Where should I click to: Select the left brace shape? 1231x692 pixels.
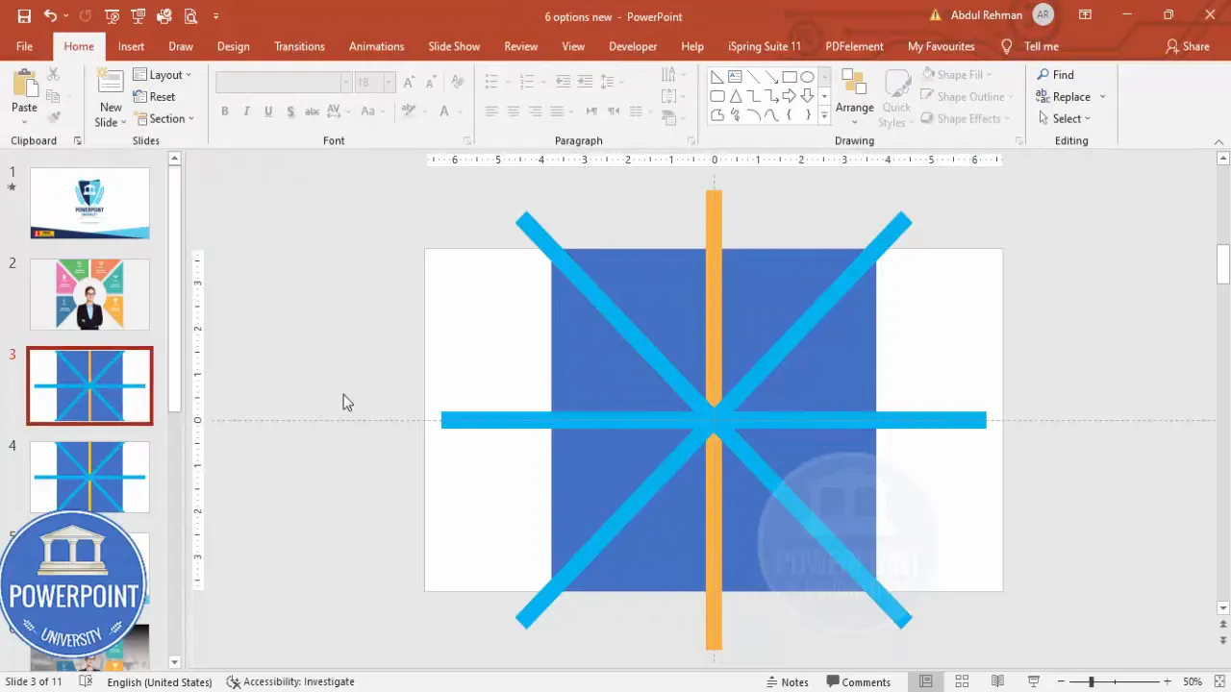tap(790, 115)
